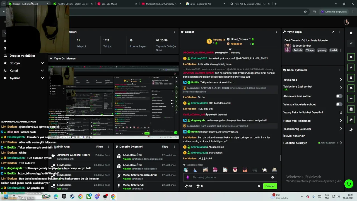Open Hedefleri belirleyin goals chevron
The image size is (357, 201).
(341, 143)
